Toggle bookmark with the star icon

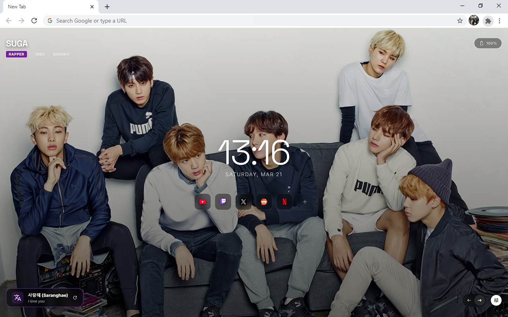click(x=460, y=21)
